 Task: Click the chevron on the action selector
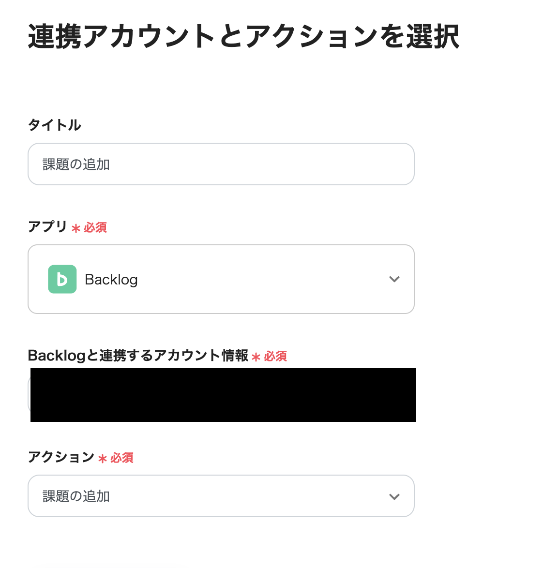pos(394,496)
